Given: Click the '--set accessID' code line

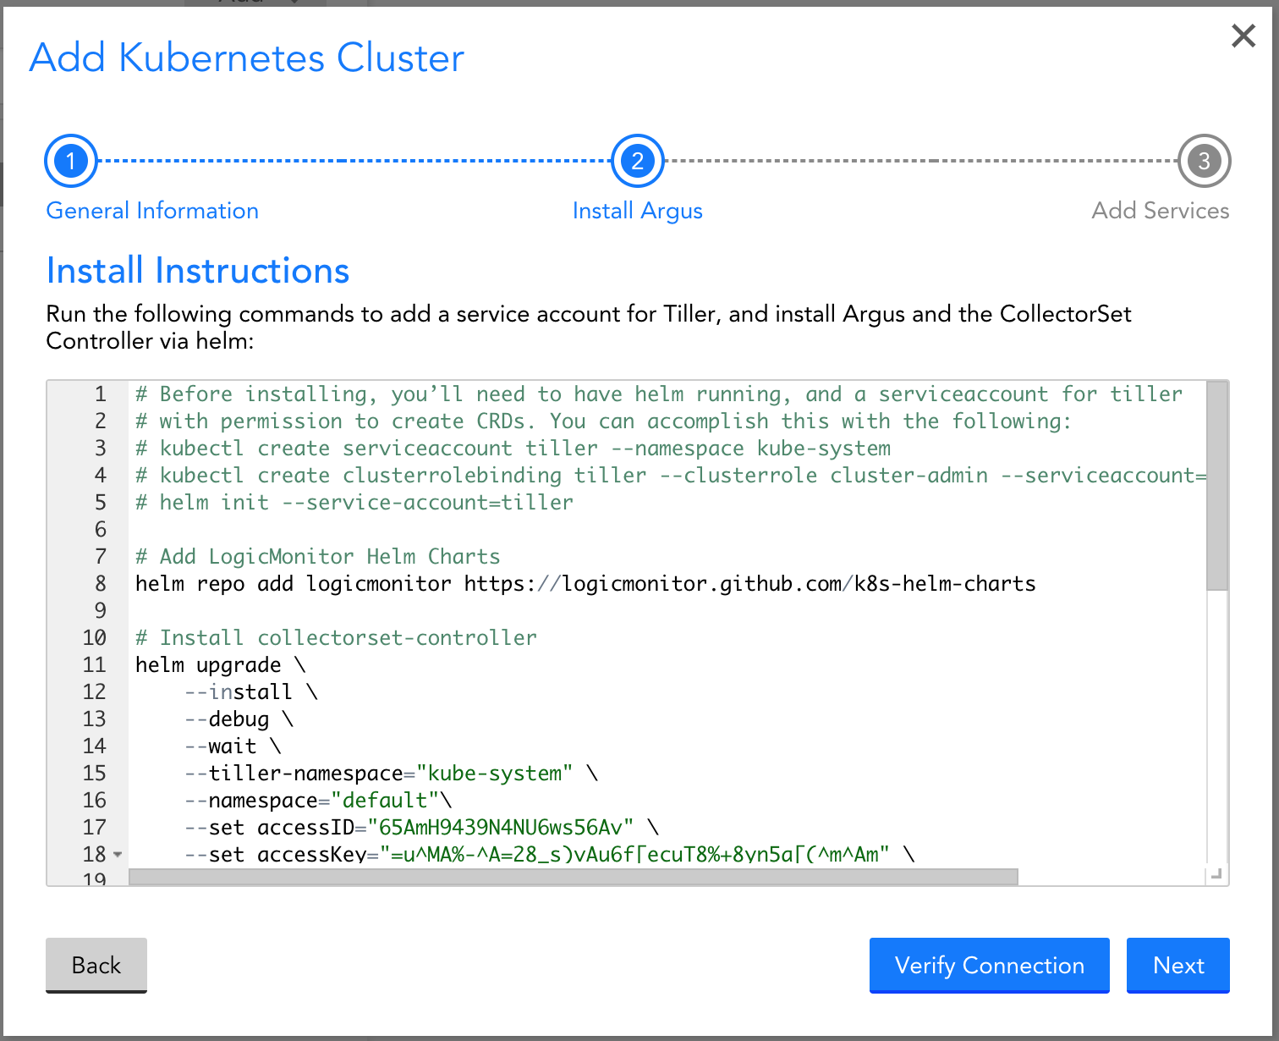Looking at the screenshot, I should pos(422,828).
